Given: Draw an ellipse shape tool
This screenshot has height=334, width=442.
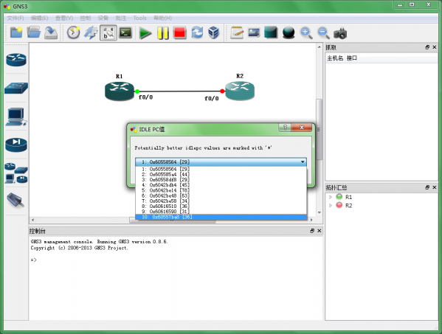Looking at the screenshot, I should coord(289,32).
